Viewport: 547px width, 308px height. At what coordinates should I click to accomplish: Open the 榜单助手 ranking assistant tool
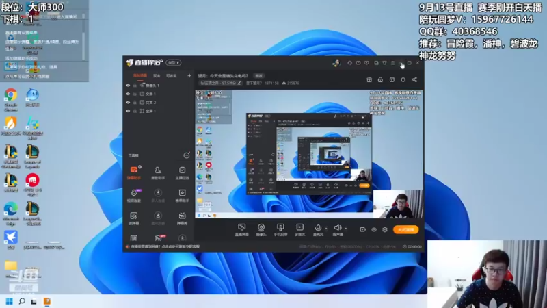[x=182, y=196]
